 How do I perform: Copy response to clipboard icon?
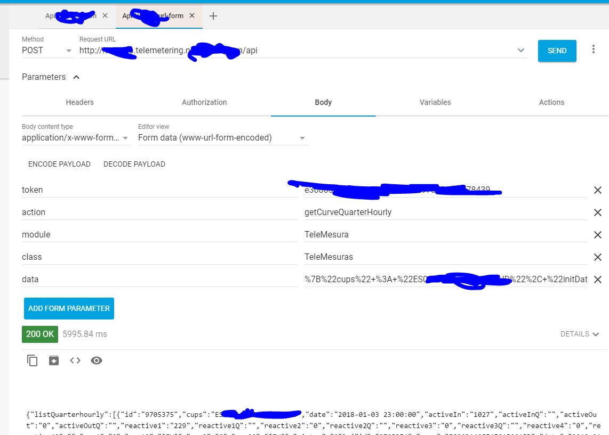pos(33,360)
